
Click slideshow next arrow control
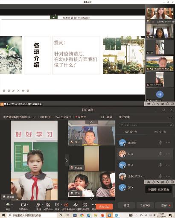[9, 90]
